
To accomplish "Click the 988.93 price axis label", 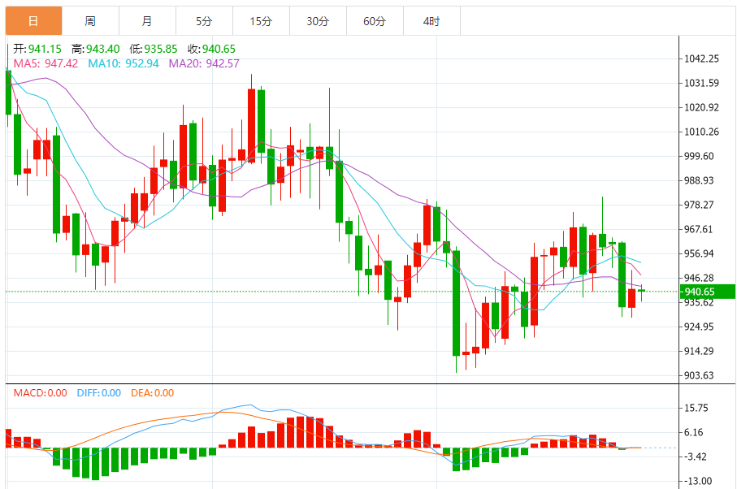I will [x=699, y=180].
